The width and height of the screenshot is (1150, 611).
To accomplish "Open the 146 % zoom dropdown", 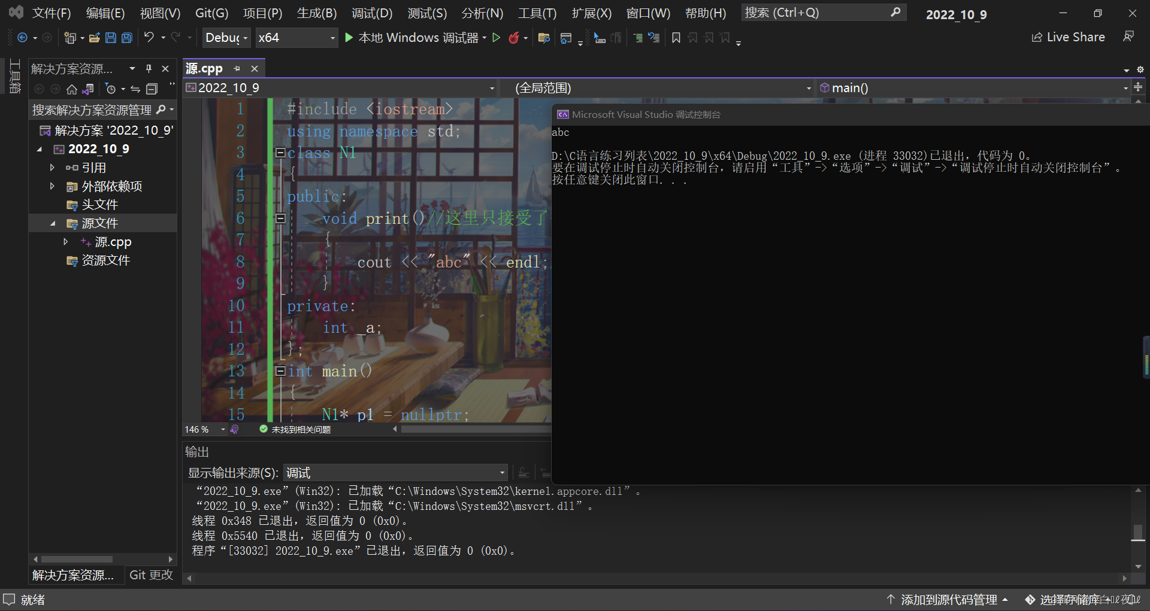I will (205, 430).
